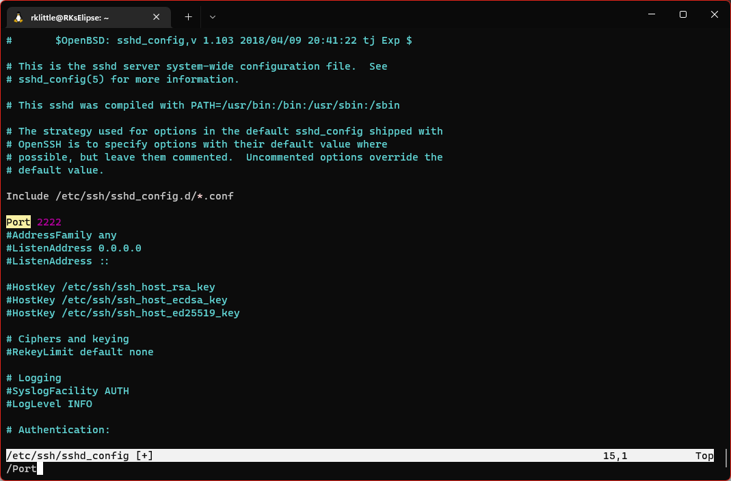The height and width of the screenshot is (481, 731).
Task: Click the ssh_host_ecdsa_key HostKey line
Action: click(x=116, y=301)
